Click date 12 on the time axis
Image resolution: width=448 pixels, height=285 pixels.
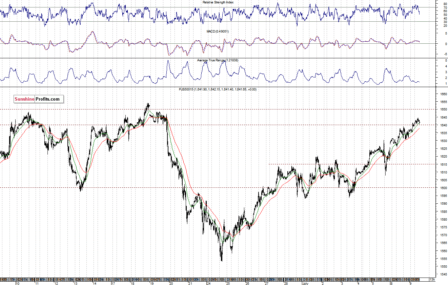(x=56, y=283)
